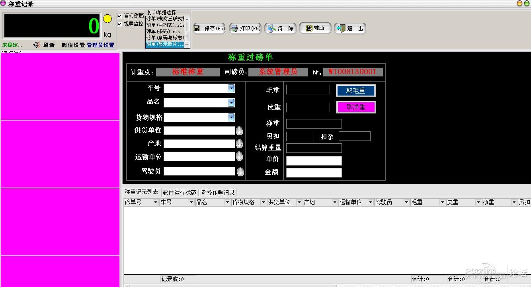Open the 车号 dropdown
531x287 pixels.
pyautogui.click(x=231, y=88)
